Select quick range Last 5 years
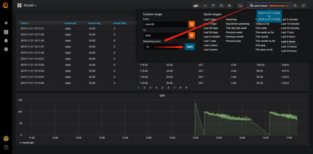Image resolution: width=313 pixels, height=154 pixels. [211, 50]
